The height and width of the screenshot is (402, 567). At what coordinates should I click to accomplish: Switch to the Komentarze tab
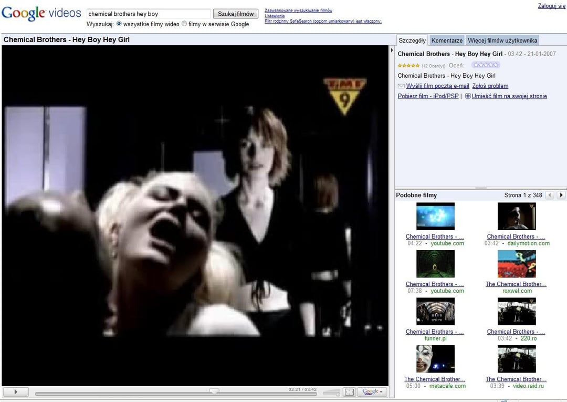coord(447,40)
